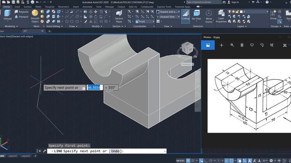
Task: Select the Rectangle tool in Draw panel
Action: coord(72,21)
